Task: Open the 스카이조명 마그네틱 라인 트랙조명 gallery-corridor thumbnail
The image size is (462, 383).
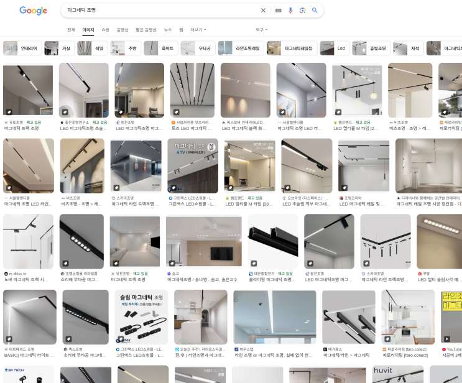Action: (x=136, y=166)
